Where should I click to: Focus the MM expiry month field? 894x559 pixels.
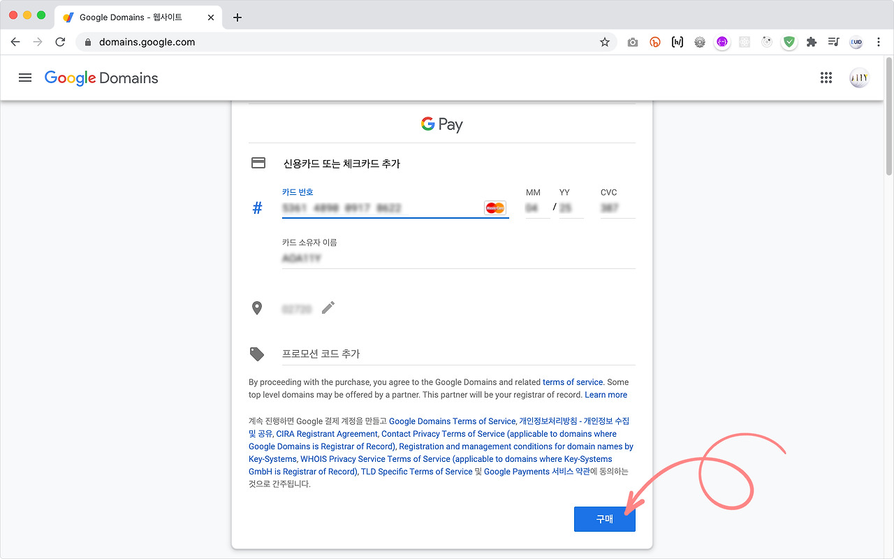pyautogui.click(x=538, y=208)
